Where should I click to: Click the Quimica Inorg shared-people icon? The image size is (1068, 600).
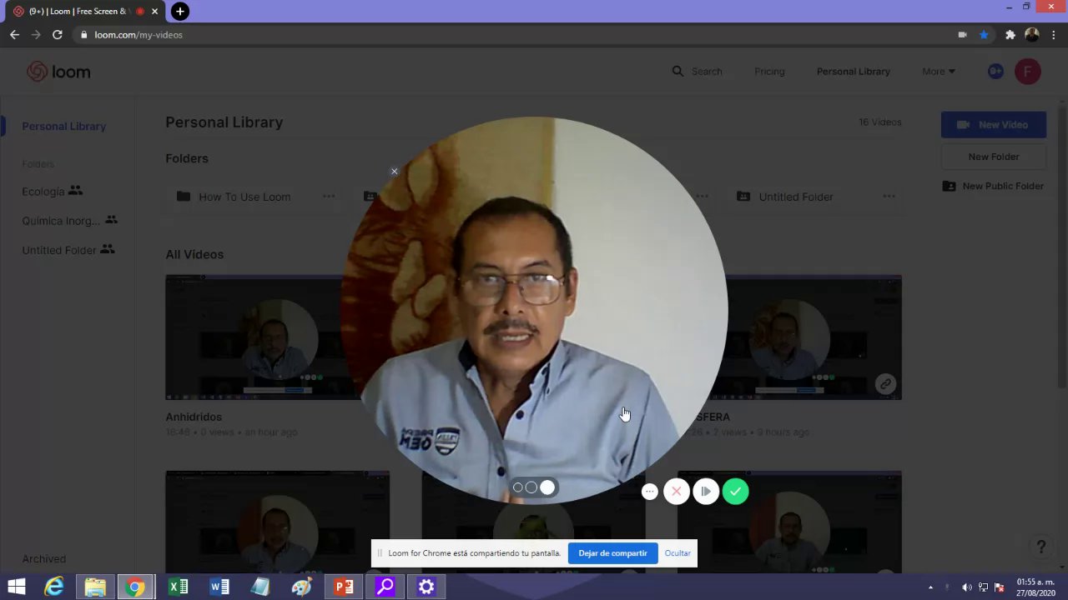111,220
